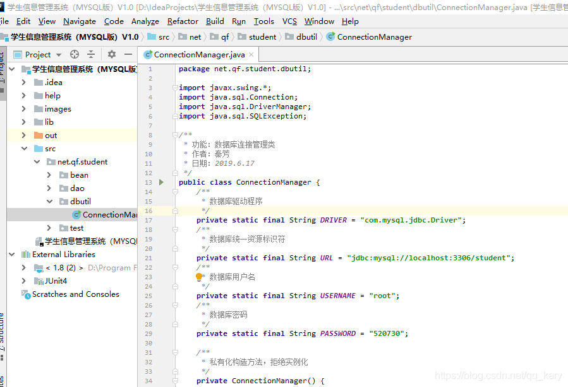Open the Run menu
Screen dimensions: 568x387
[239, 21]
